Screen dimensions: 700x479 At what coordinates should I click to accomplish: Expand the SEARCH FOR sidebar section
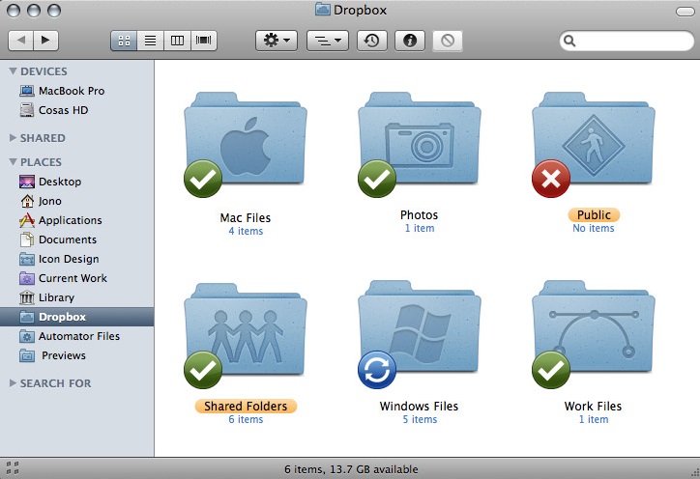click(13, 383)
